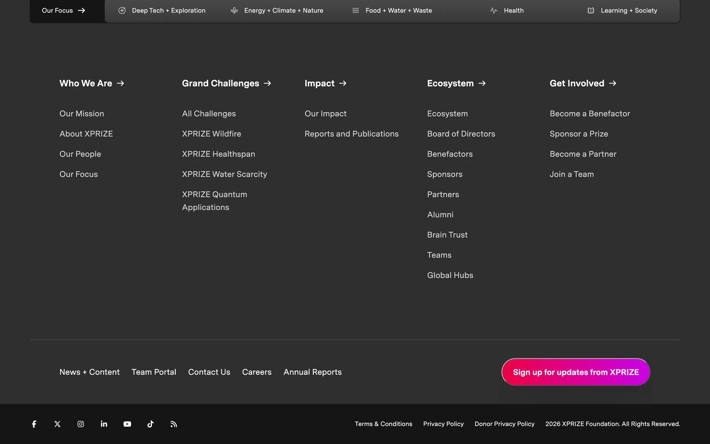Open Annual Reports link

(x=313, y=372)
